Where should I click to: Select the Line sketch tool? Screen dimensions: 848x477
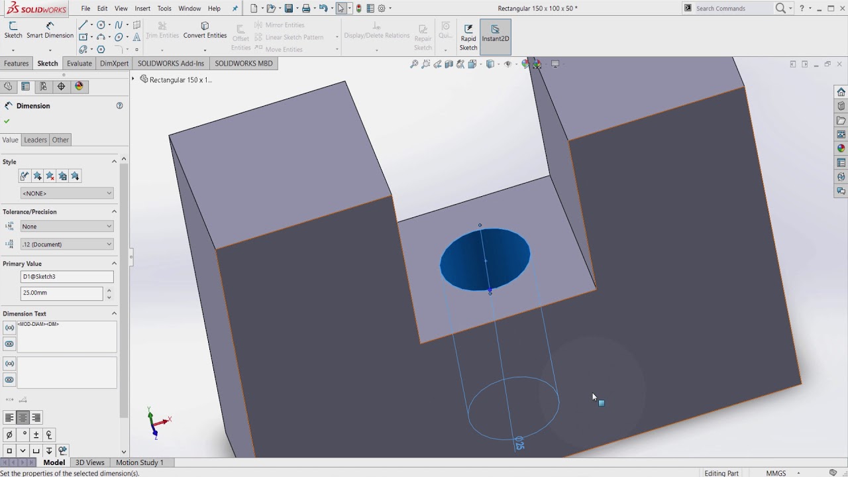click(83, 25)
